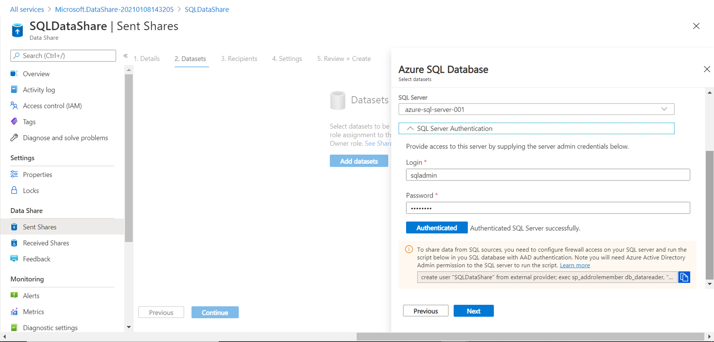Open the SQL Server dropdown

[x=536, y=109]
